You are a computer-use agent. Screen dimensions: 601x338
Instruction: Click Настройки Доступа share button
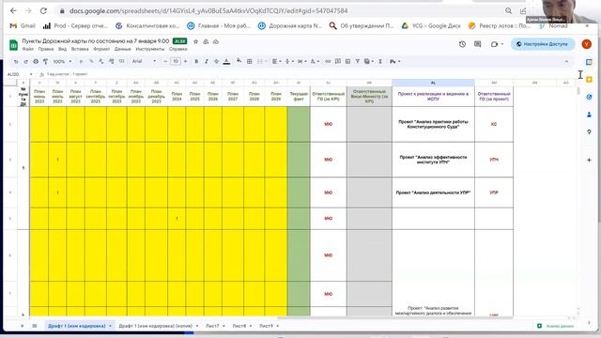[543, 44]
